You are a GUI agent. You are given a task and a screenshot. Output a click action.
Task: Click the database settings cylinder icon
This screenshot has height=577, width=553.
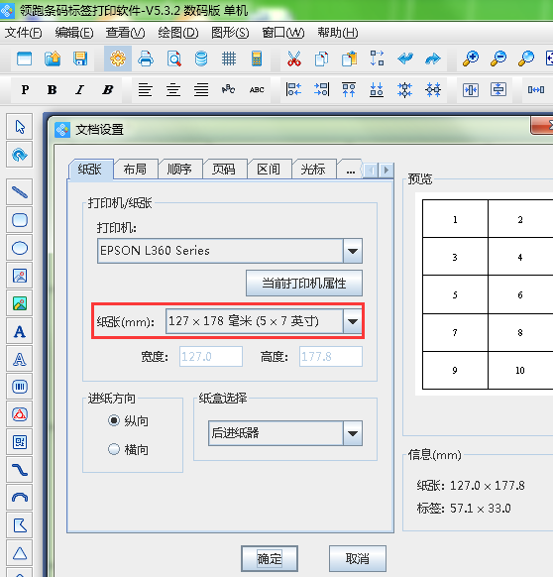coord(201,58)
